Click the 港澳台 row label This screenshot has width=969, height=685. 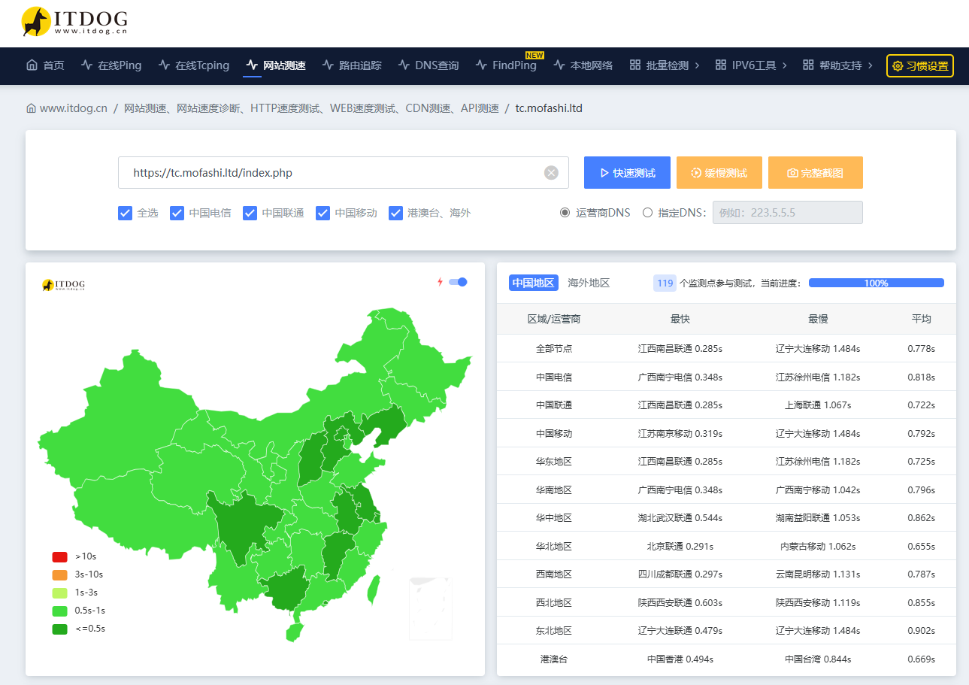(554, 659)
